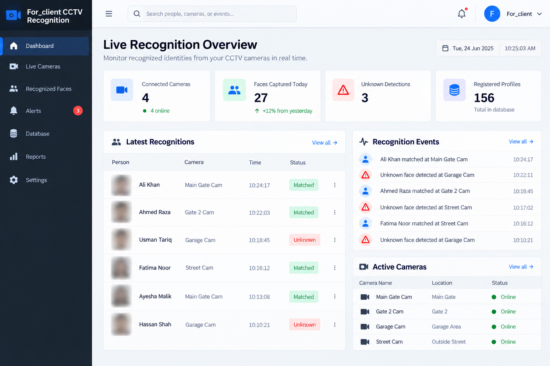
Task: Click the Faces Captured Today people icon
Action: click(x=234, y=90)
